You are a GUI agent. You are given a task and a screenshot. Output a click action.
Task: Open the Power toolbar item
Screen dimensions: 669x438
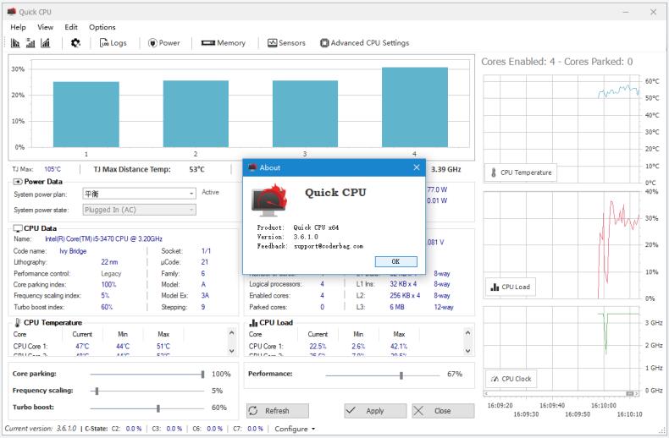pos(164,43)
